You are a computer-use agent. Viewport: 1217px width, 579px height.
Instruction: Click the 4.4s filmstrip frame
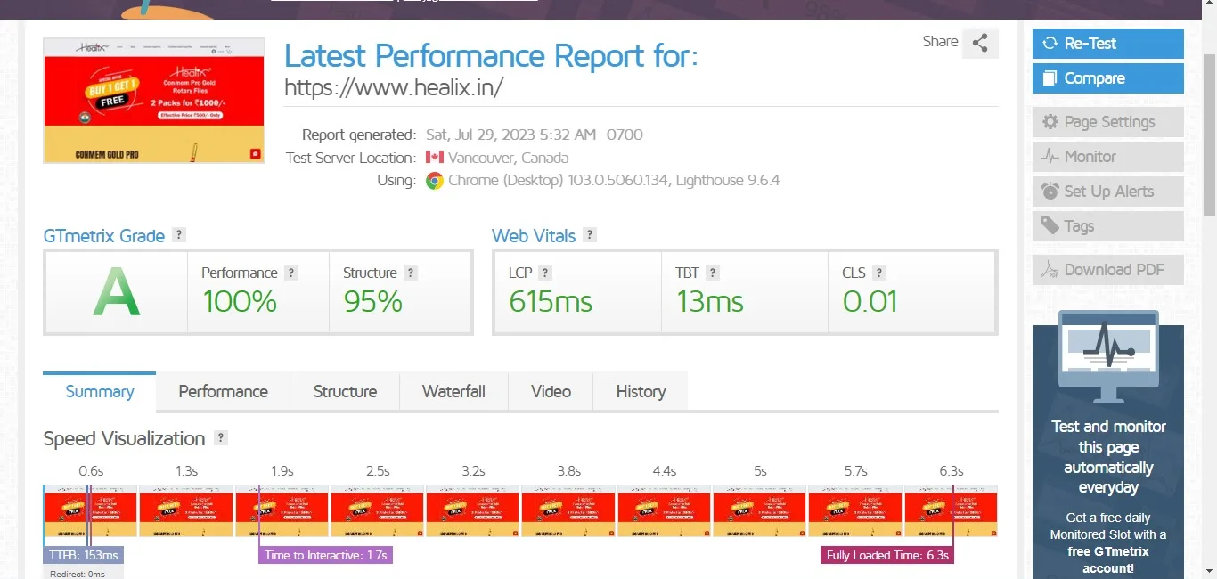click(665, 510)
